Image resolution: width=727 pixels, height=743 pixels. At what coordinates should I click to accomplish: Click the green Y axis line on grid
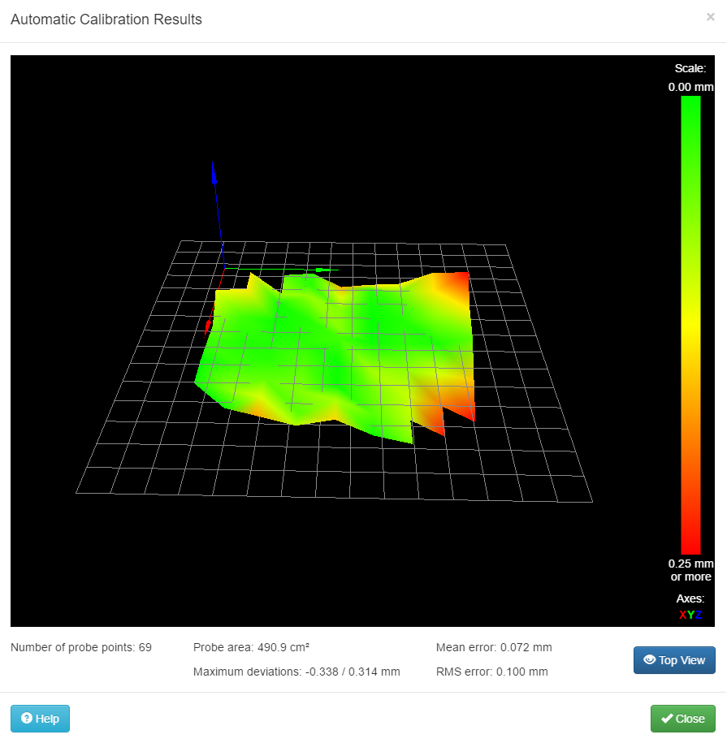click(320, 270)
